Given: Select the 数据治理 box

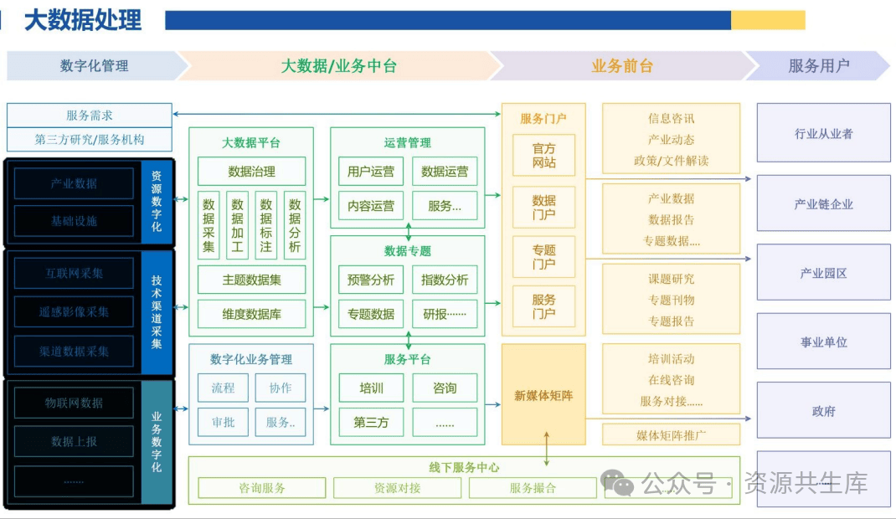Looking at the screenshot, I should coord(251,172).
